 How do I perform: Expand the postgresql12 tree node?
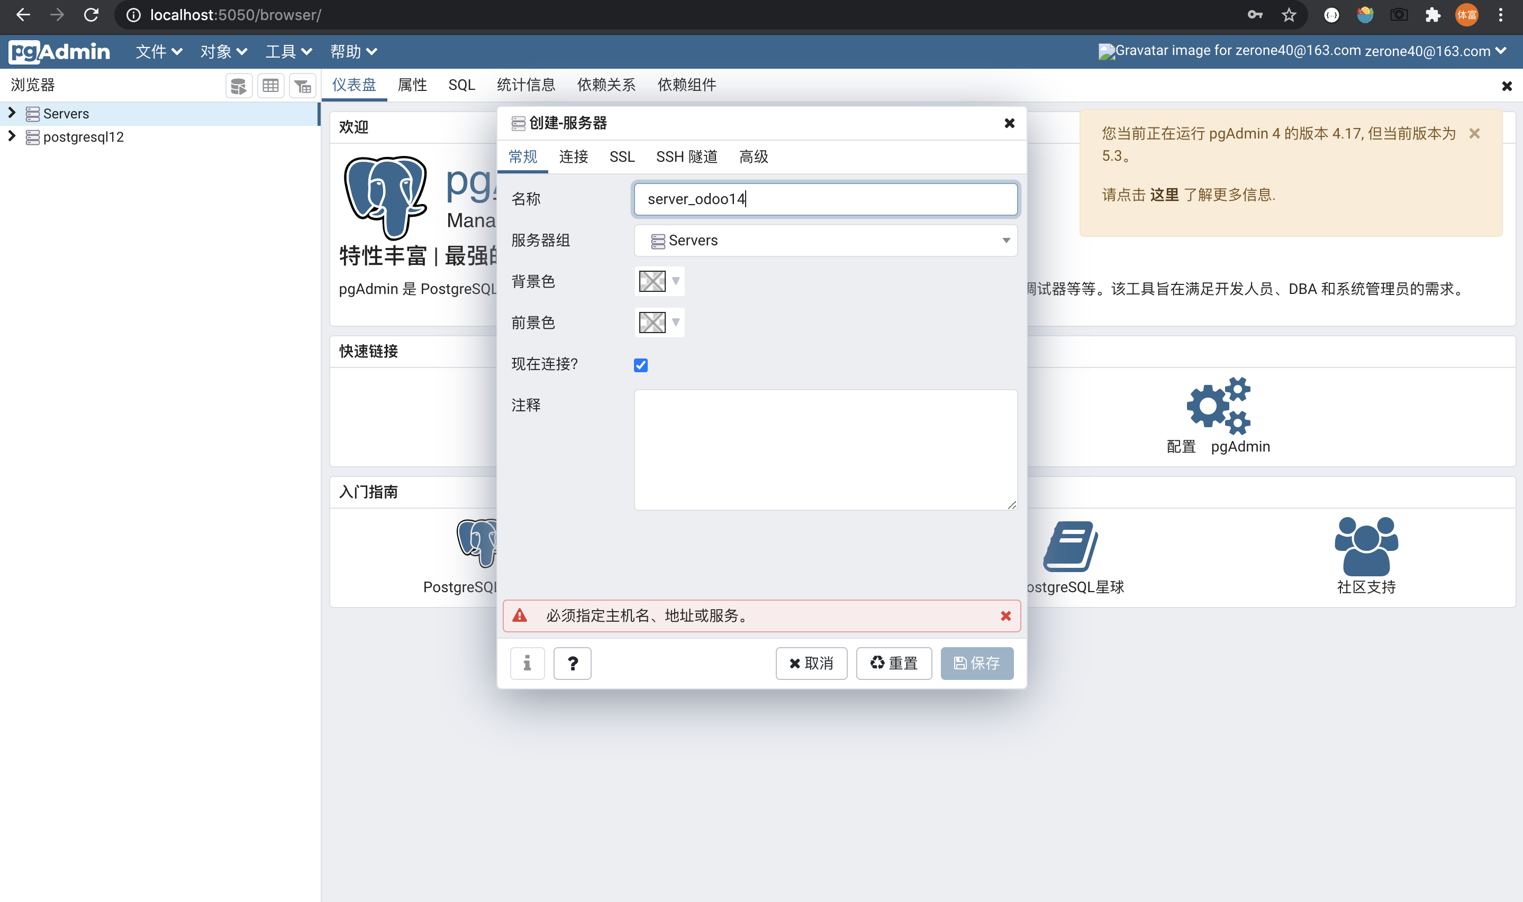pyautogui.click(x=12, y=136)
